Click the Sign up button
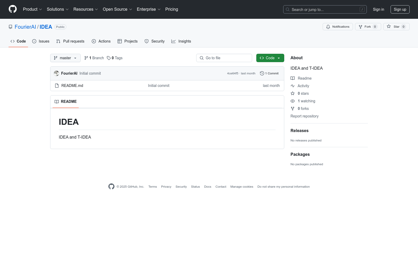Viewport: 418px width, 261px height. (400, 9)
